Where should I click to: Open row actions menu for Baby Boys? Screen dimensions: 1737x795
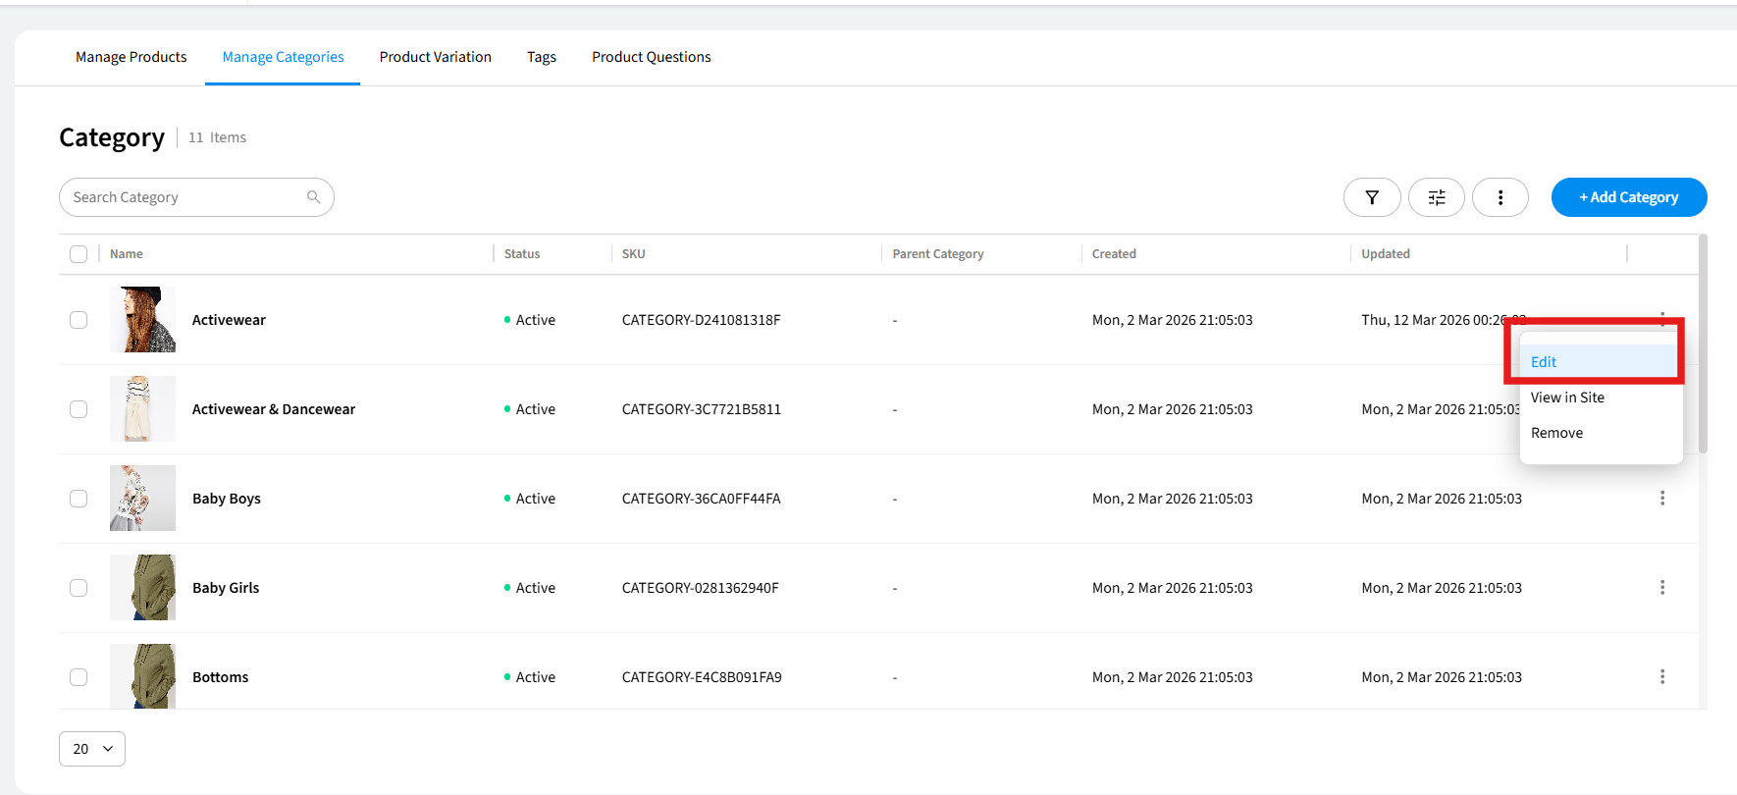[1661, 499]
